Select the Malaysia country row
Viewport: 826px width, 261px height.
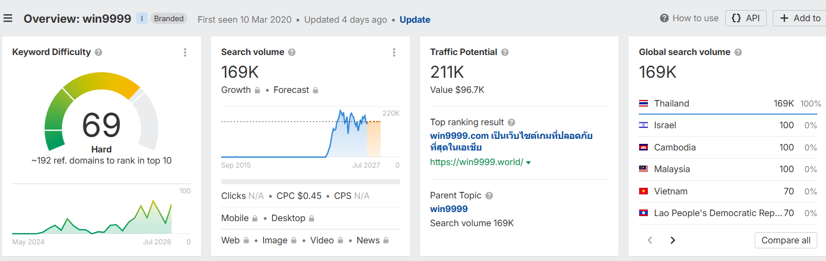pyautogui.click(x=728, y=169)
